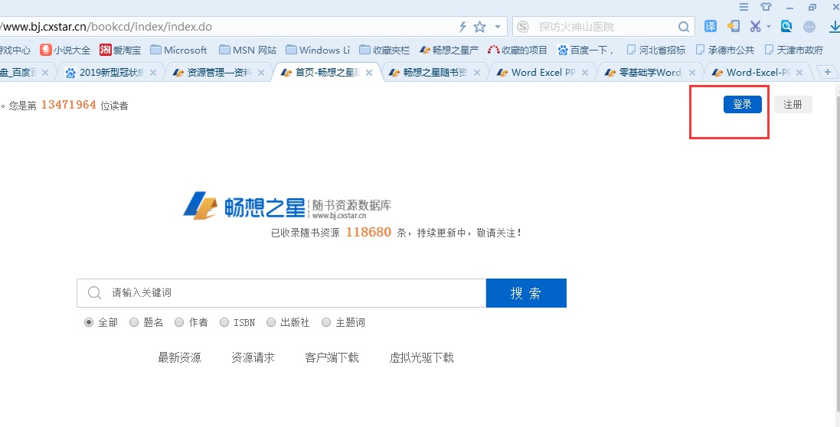
Task: Click the 搜索 search button
Action: coord(526,292)
